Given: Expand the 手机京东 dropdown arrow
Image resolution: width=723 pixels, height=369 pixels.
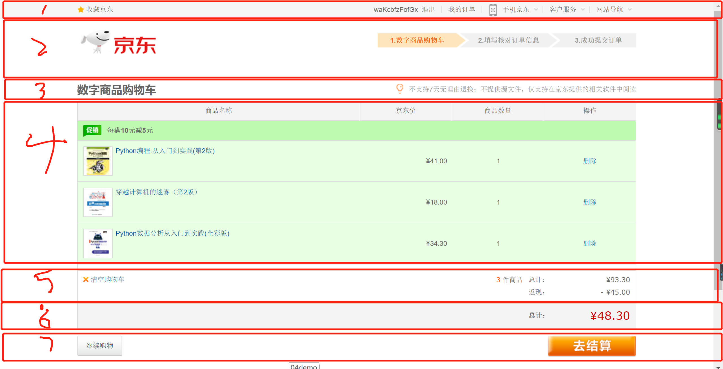Looking at the screenshot, I should (x=536, y=10).
